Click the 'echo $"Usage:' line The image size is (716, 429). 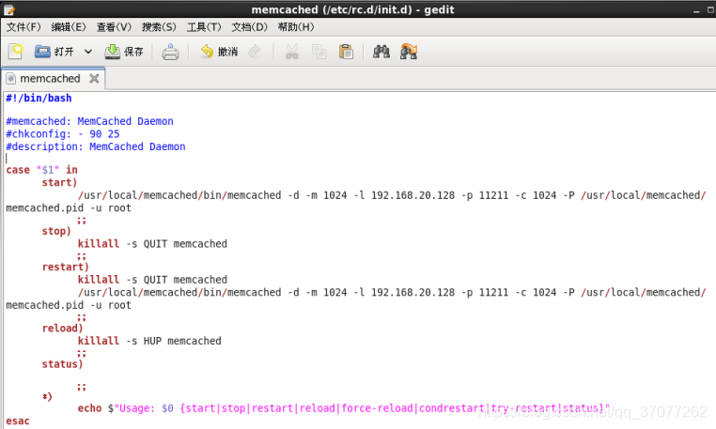(x=344, y=408)
